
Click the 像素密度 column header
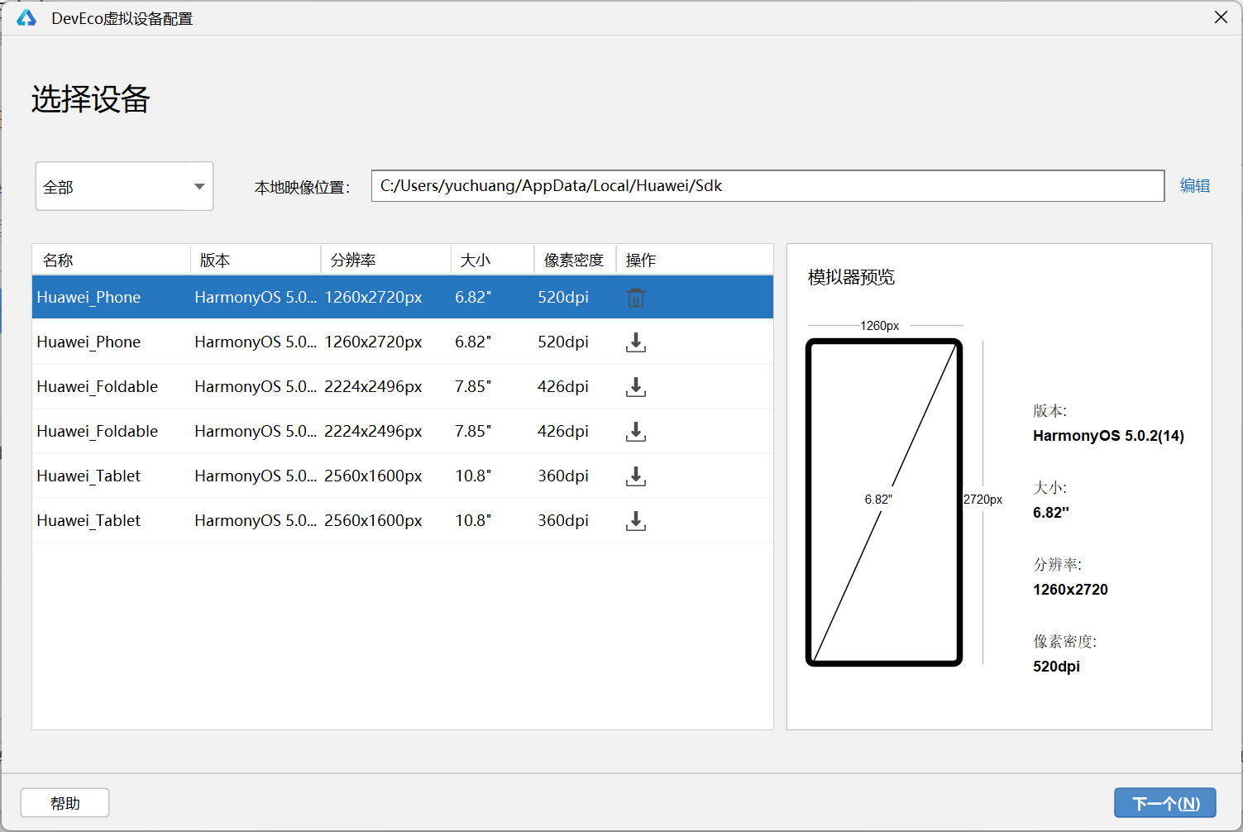(576, 261)
